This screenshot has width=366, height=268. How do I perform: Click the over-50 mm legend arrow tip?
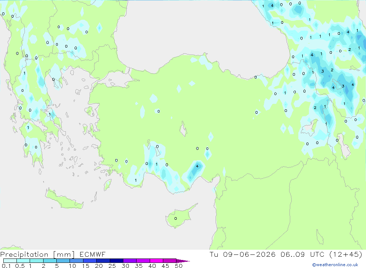coord(183,261)
